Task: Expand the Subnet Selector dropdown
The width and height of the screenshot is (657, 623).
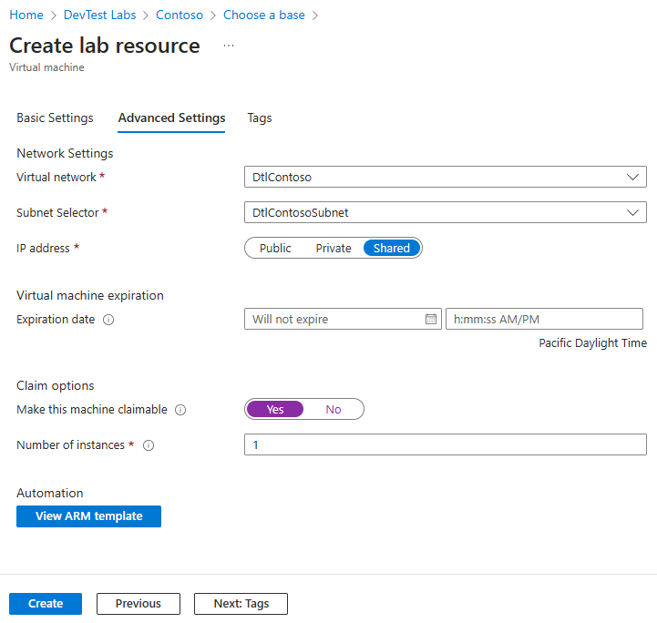Action: tap(446, 212)
